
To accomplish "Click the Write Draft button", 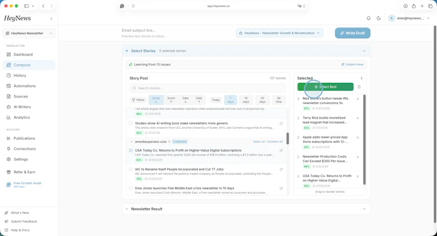I will (x=352, y=33).
